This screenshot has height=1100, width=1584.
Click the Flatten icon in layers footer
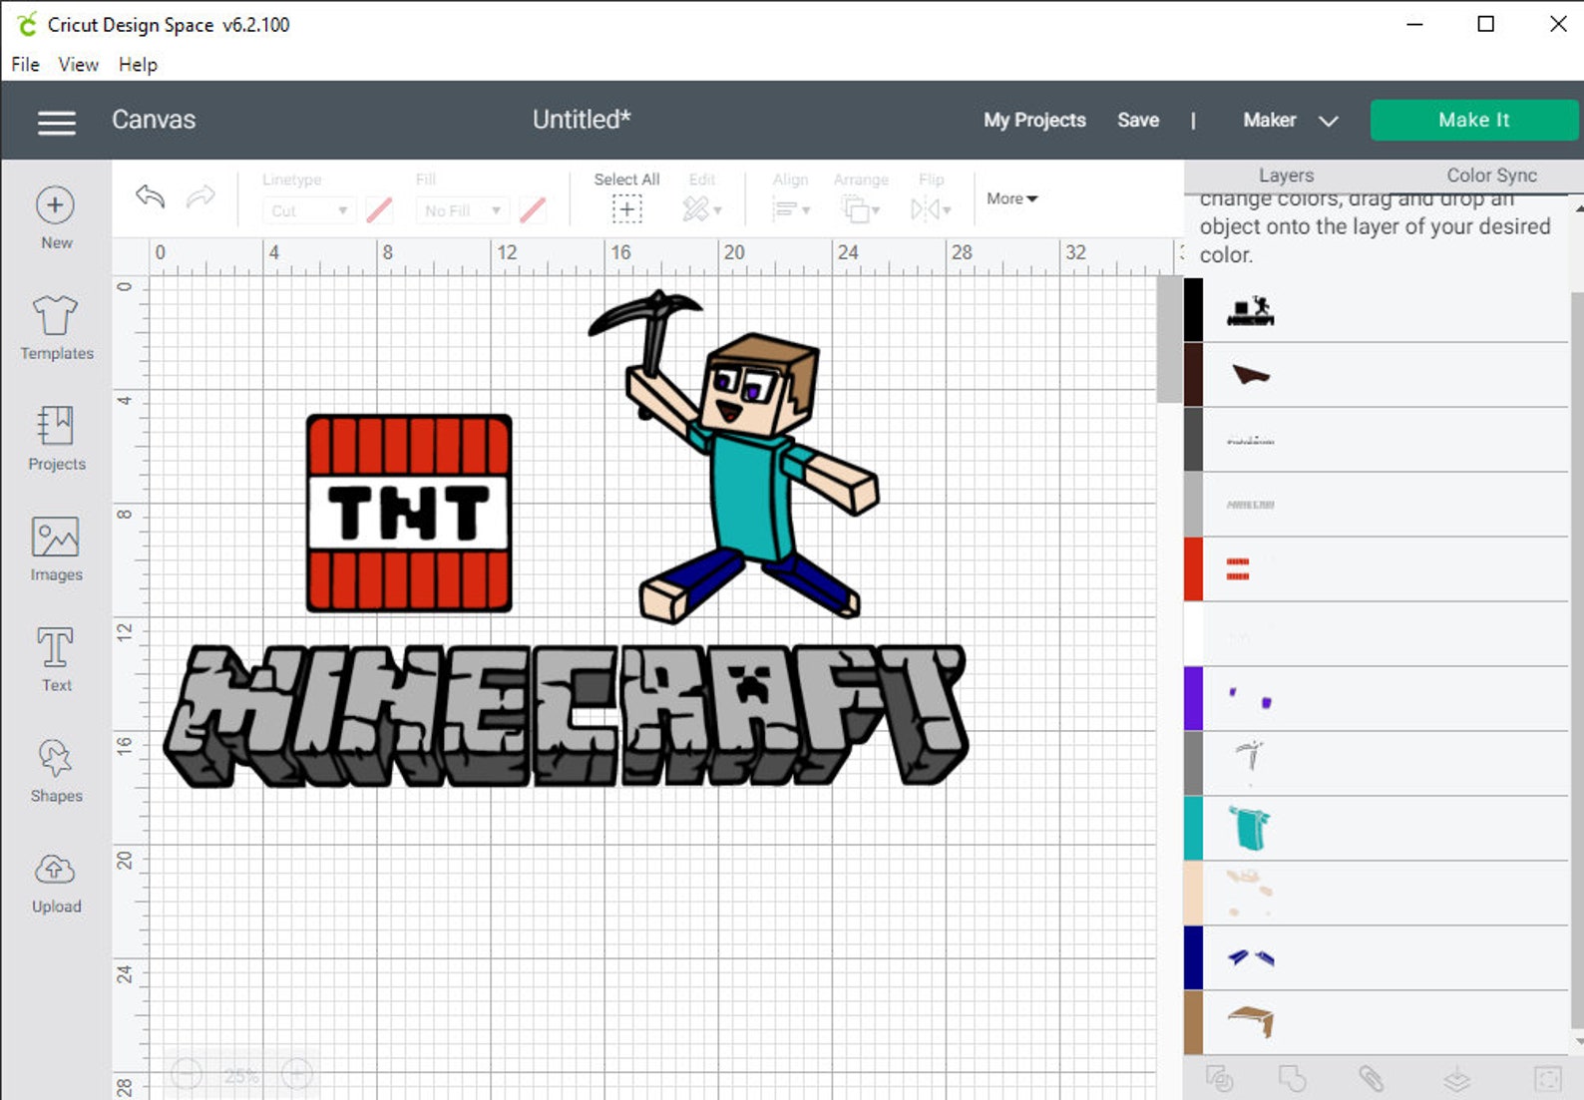[1457, 1078]
